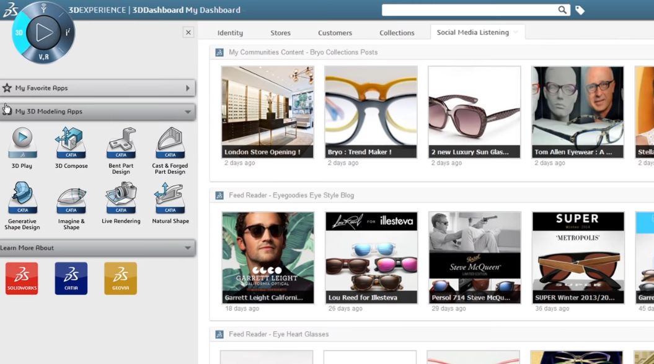Click inside the top search field
The image size is (654, 364).
click(470, 10)
